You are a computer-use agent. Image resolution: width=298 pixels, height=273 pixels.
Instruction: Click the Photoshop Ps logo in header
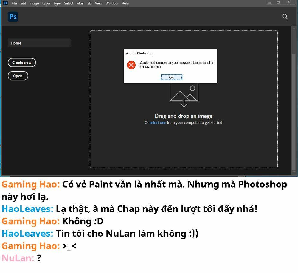pos(13,17)
